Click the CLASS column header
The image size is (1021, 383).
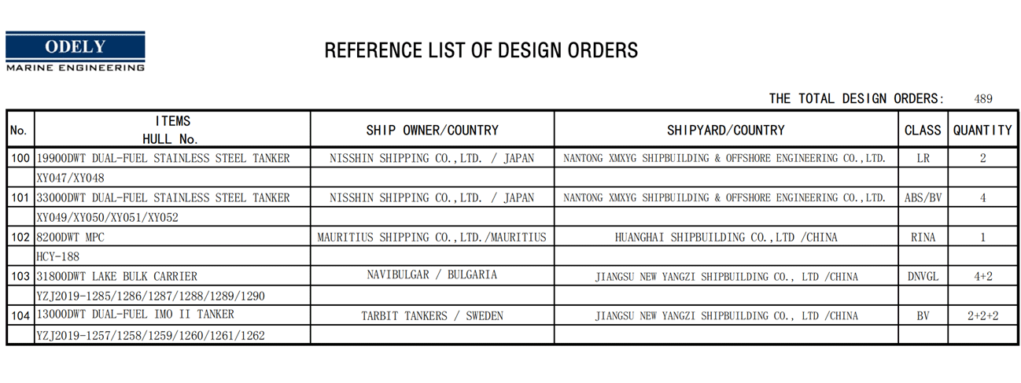pyautogui.click(x=923, y=130)
